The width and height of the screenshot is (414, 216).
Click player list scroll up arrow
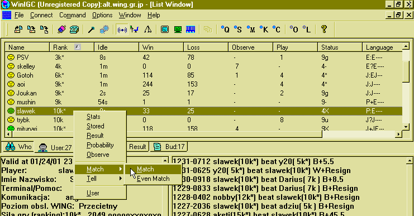point(406,46)
